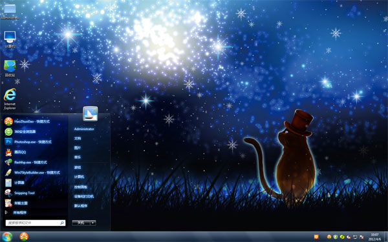Select Internet Explorer desktop icon
Screen dimensions: 388x242
coord(10,99)
